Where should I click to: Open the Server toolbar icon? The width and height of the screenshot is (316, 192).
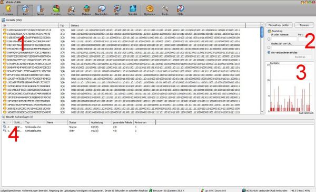click(x=41, y=11)
